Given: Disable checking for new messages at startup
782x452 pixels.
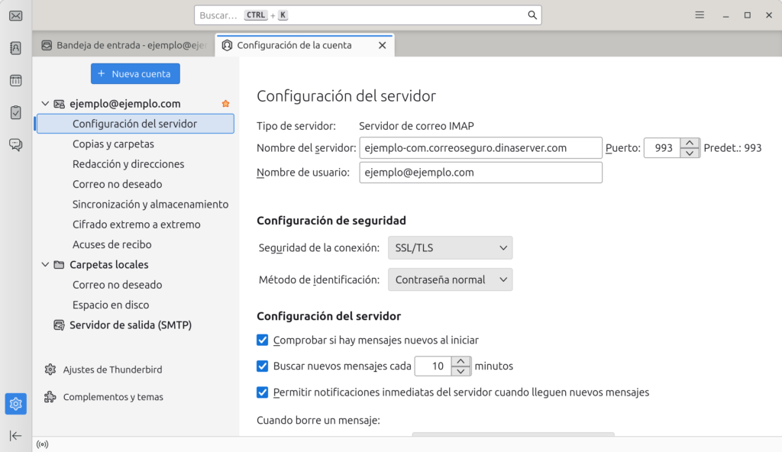Looking at the screenshot, I should coord(263,340).
